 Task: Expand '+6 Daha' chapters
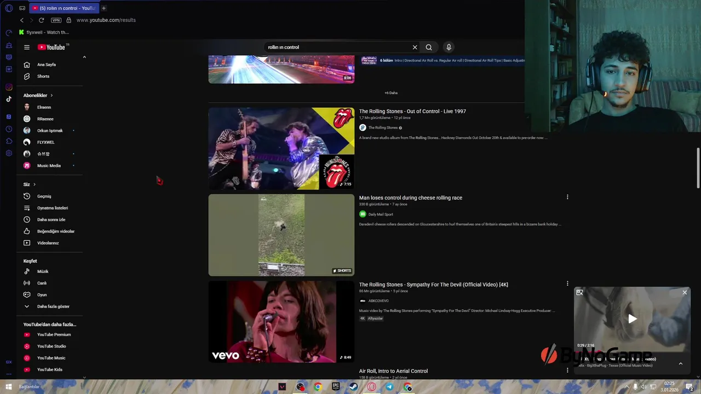click(391, 93)
